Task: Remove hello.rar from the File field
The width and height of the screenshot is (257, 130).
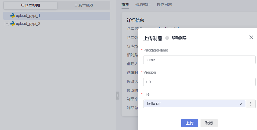Action: point(241,104)
